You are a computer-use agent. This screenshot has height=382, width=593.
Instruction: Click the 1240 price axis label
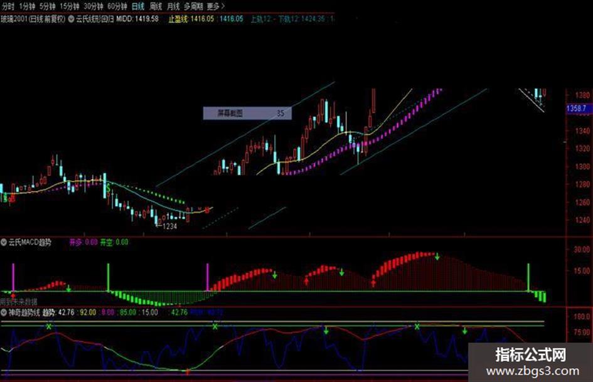[582, 220]
